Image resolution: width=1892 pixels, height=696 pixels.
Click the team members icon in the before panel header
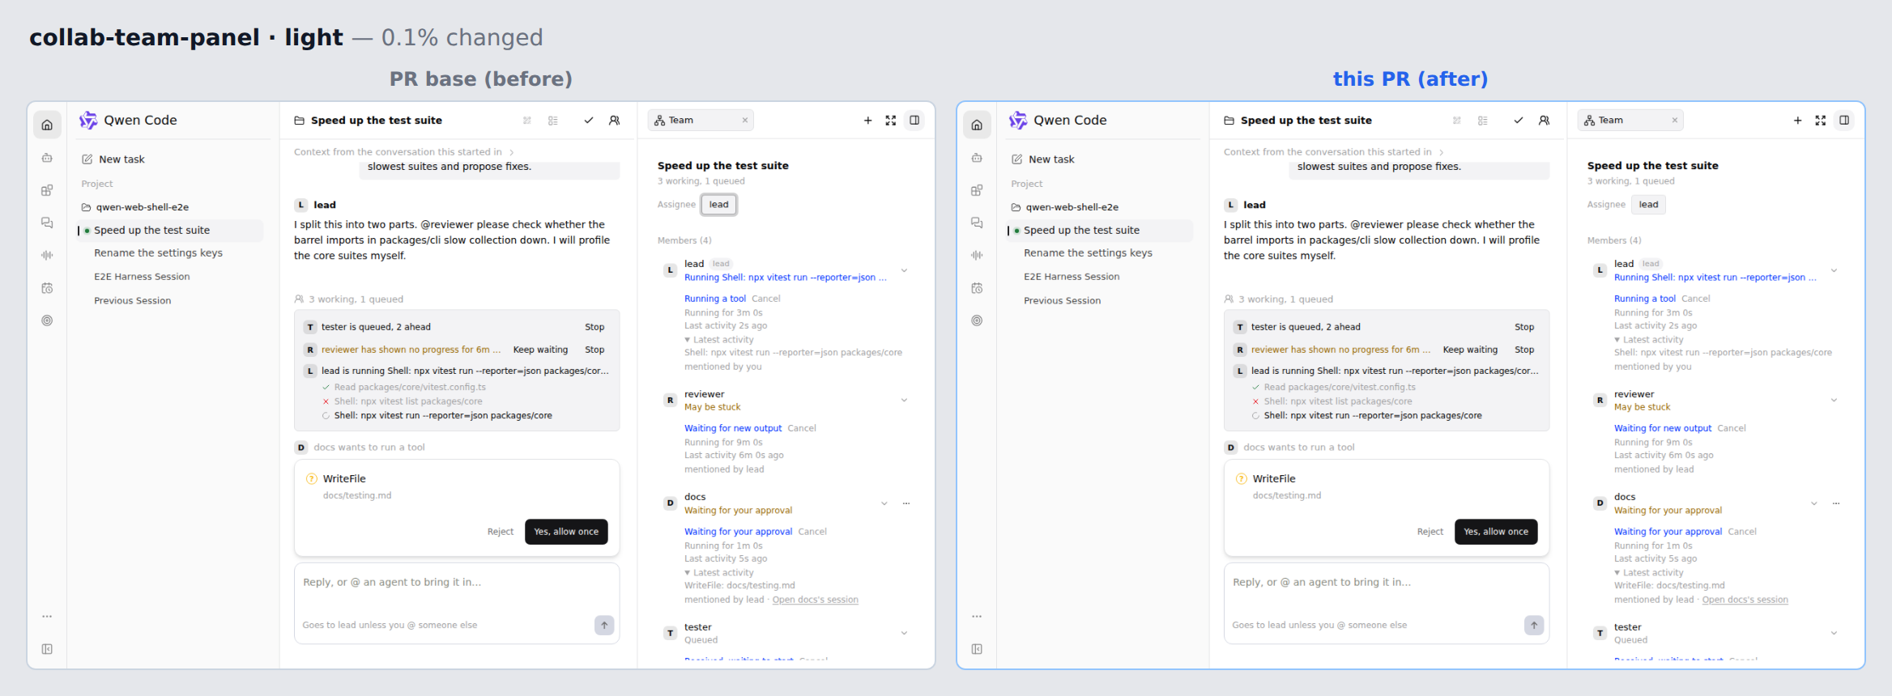pos(615,120)
